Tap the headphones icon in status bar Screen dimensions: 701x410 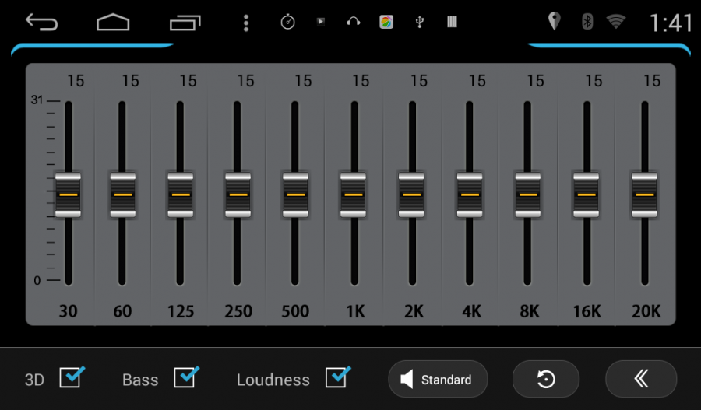click(353, 22)
